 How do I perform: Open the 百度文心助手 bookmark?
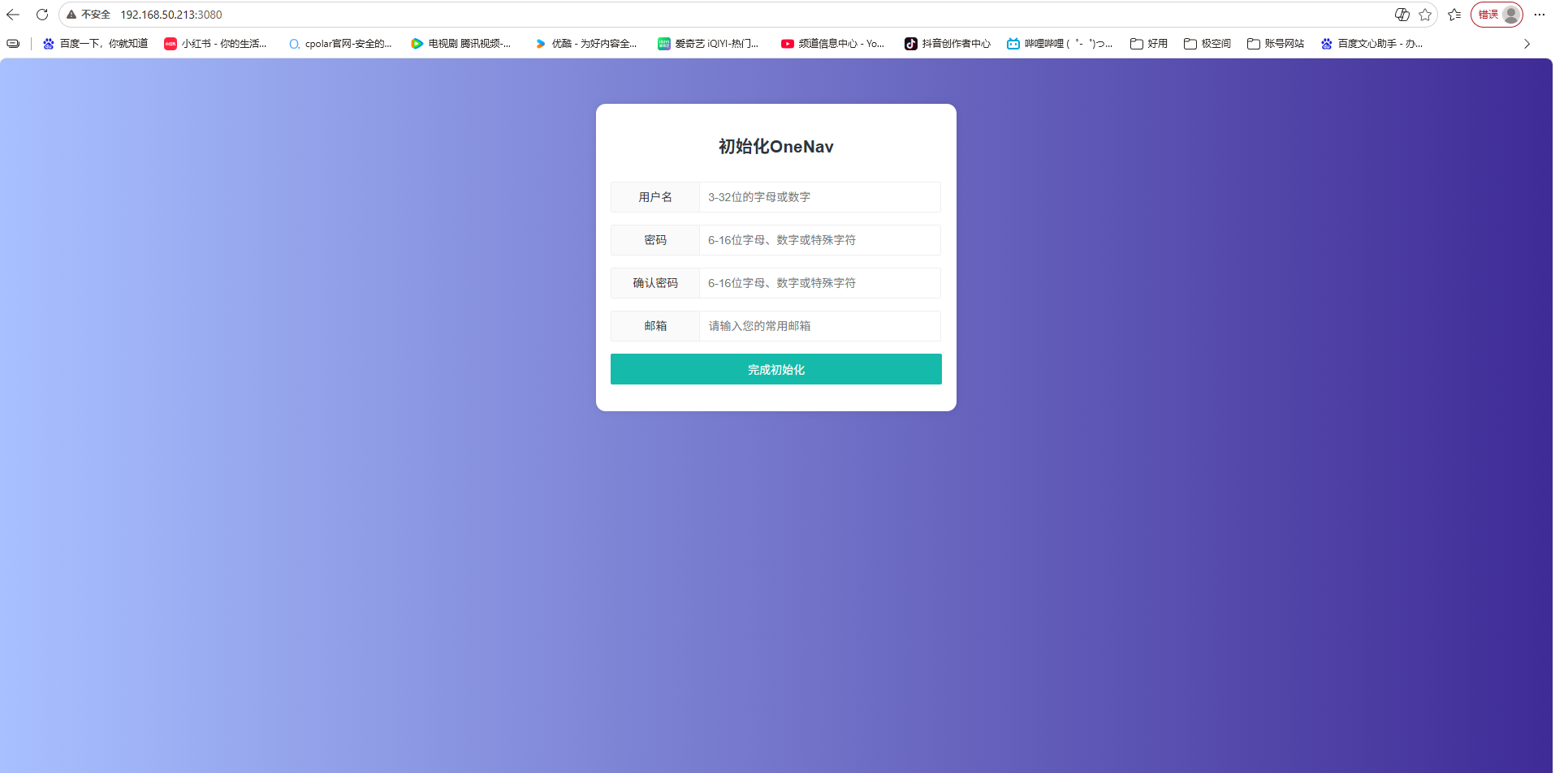coord(1371,44)
